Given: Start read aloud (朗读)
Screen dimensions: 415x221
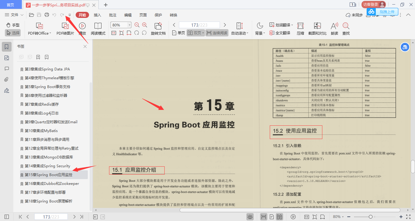Looking at the screenshot, I should [x=334, y=29].
